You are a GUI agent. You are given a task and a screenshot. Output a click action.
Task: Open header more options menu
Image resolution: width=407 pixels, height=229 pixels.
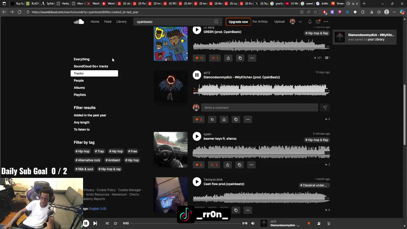326,22
